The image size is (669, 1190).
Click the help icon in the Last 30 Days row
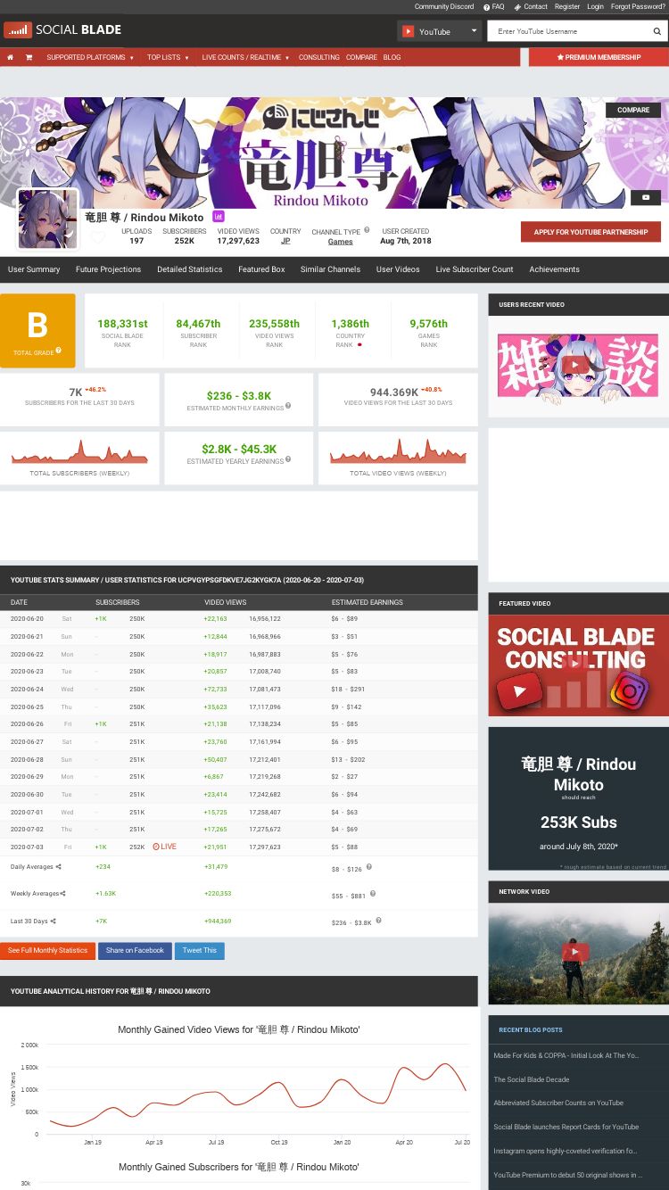pyautogui.click(x=378, y=920)
